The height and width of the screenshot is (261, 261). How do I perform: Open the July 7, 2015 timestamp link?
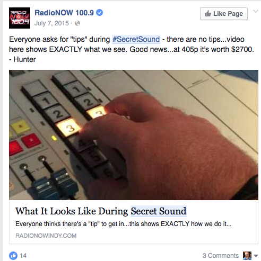pyautogui.click(x=51, y=23)
